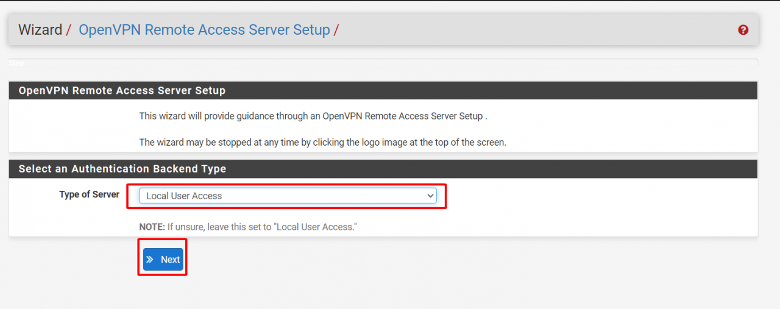This screenshot has width=780, height=309.
Task: Select the "Local User Access" text in combo box
Action: click(184, 196)
